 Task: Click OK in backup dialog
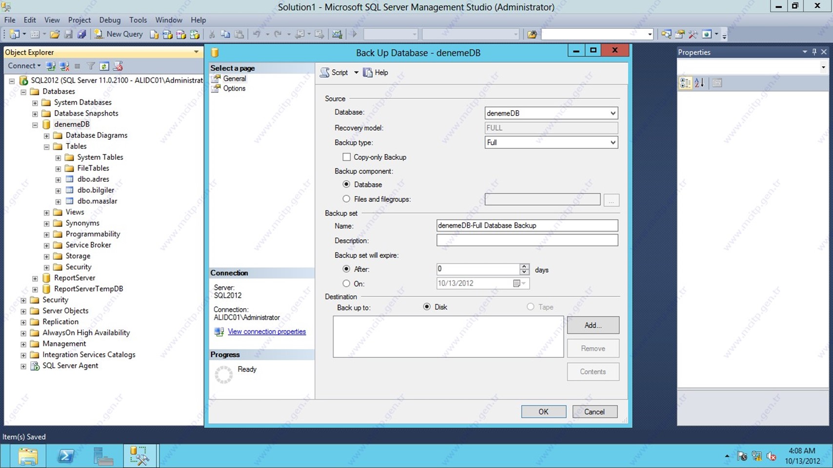[x=544, y=411]
